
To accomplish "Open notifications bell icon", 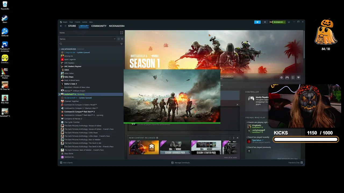I will 265,22.
